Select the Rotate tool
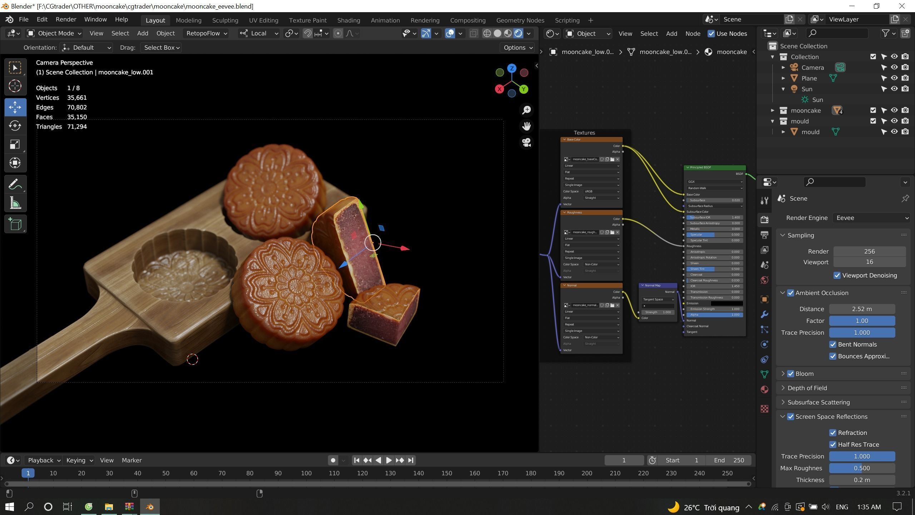This screenshot has width=915, height=515. click(15, 126)
